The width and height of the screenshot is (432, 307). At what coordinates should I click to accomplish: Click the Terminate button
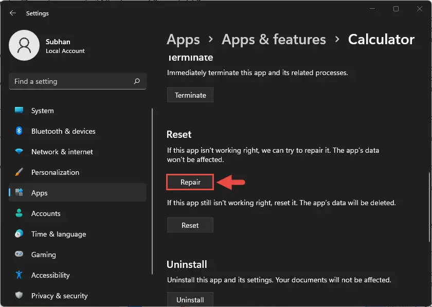coord(190,95)
